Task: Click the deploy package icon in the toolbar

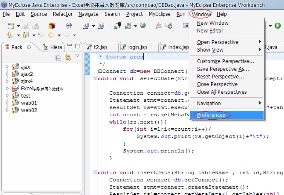Action: click(x=51, y=26)
